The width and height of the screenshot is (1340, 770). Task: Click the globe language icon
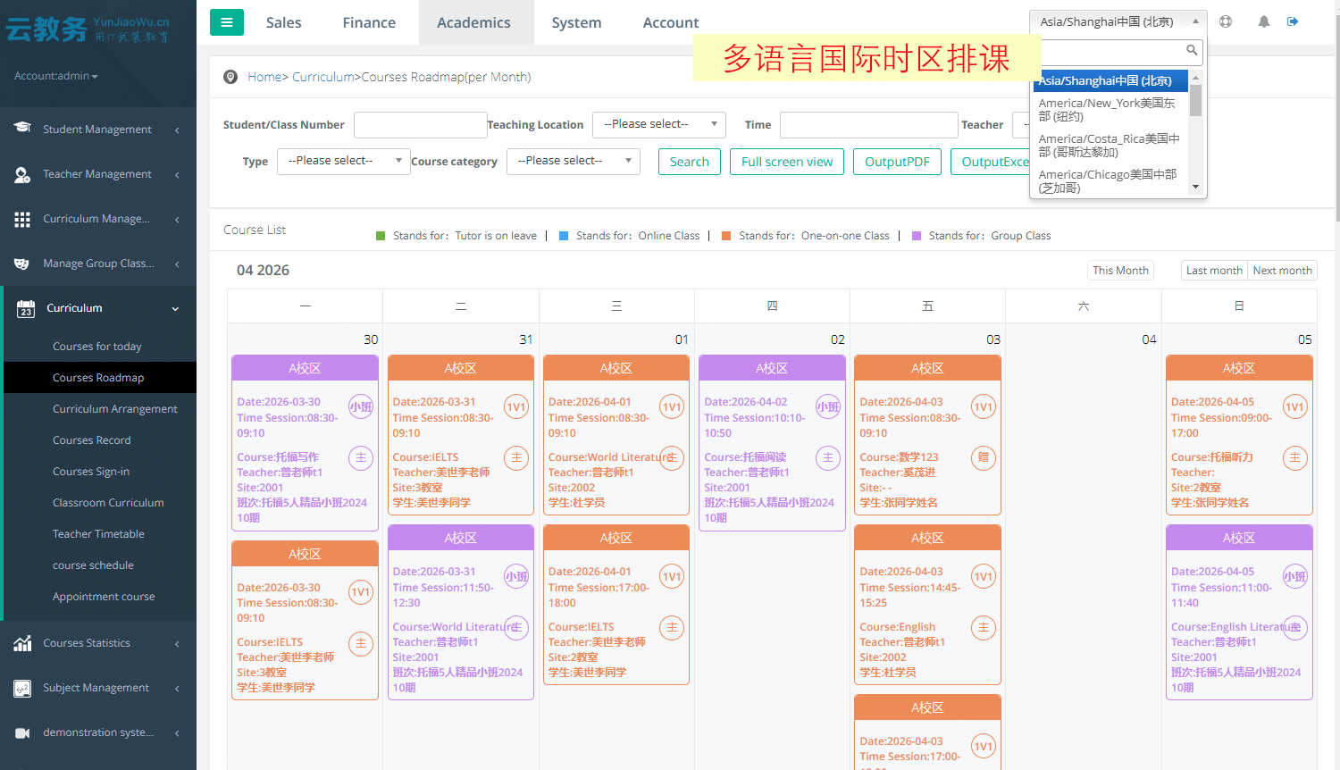[1226, 21]
